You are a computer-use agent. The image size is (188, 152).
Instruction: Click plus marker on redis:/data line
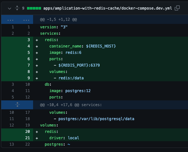[37, 78]
